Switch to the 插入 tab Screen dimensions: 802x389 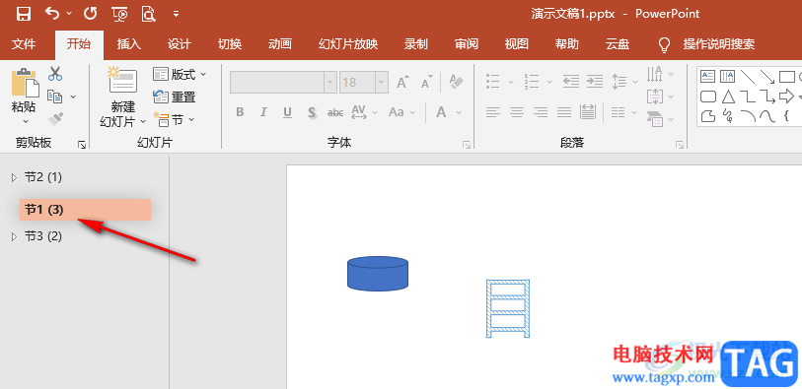click(129, 44)
